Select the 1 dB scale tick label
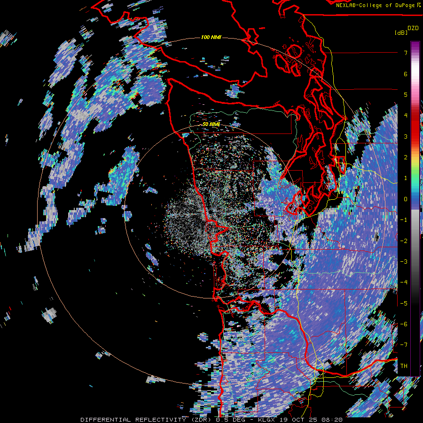Viewport: 423px width, 423px height. tap(406, 178)
